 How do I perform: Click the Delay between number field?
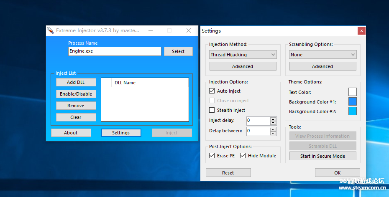(x=258, y=131)
